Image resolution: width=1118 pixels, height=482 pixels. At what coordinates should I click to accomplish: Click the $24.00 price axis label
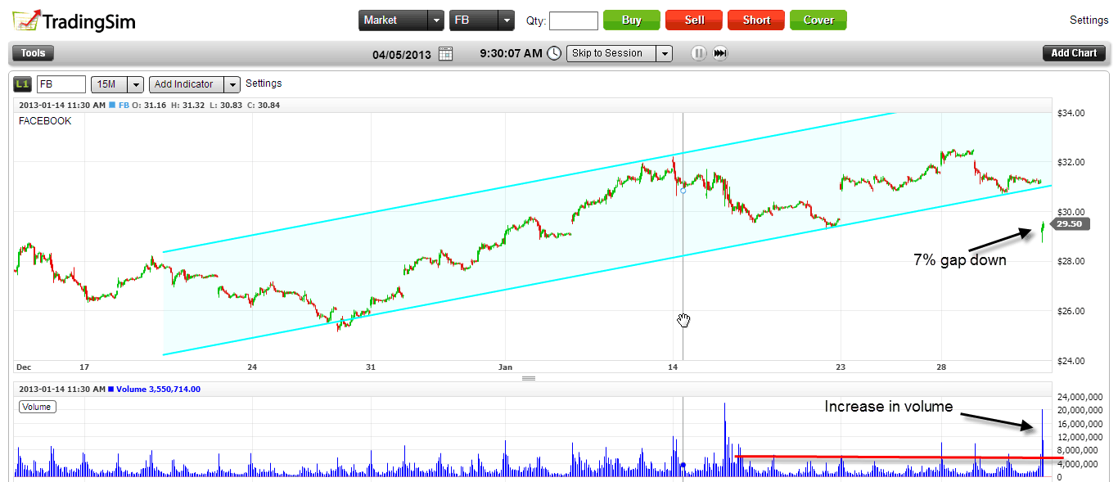[1072, 361]
